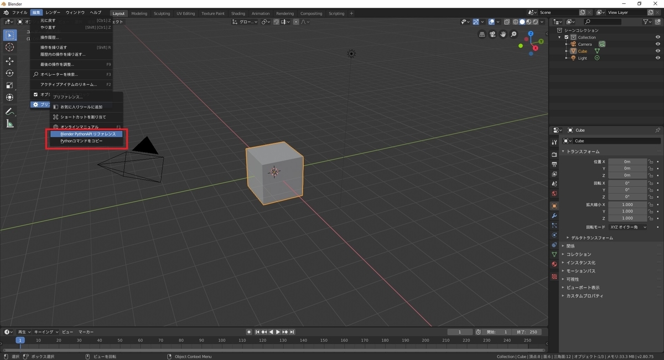Choose Pythonコマンドをコピー menu entry
Screen dimensions: 664x360
coord(86,141)
